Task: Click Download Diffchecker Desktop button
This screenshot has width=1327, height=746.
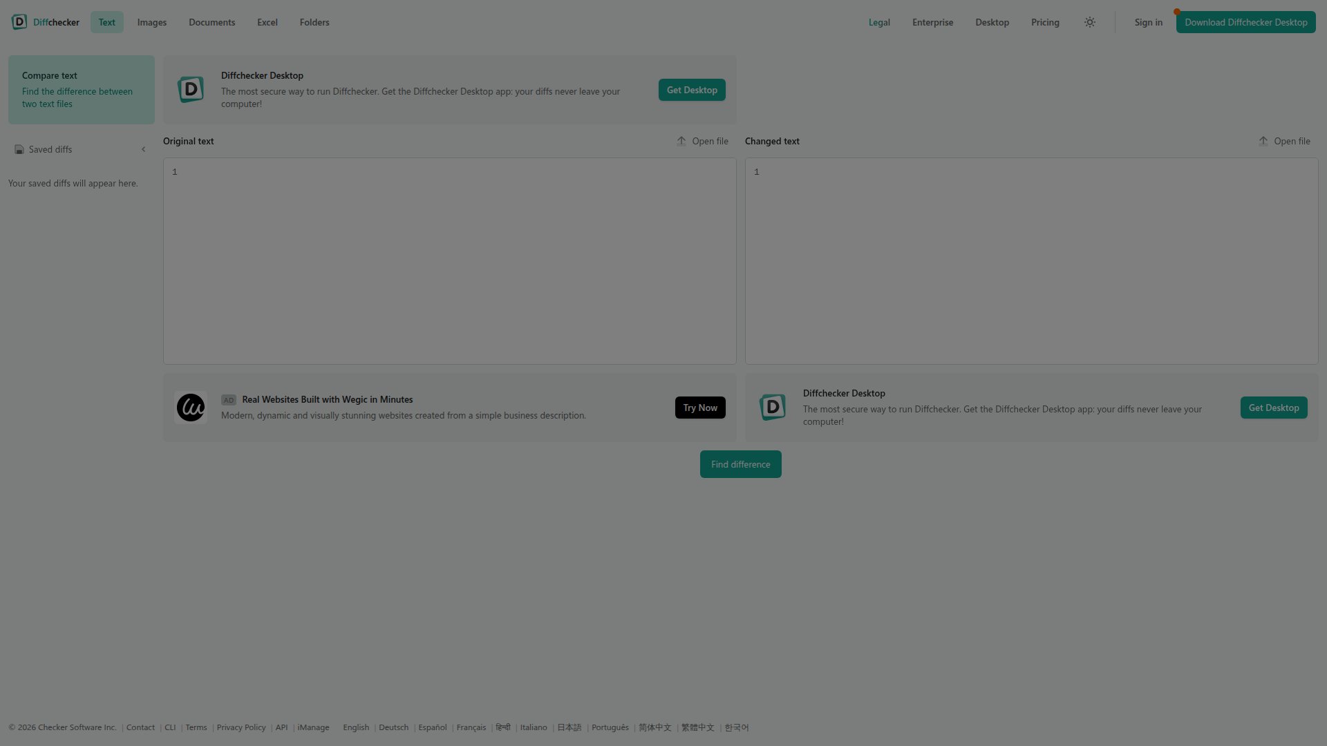Action: pyautogui.click(x=1246, y=22)
